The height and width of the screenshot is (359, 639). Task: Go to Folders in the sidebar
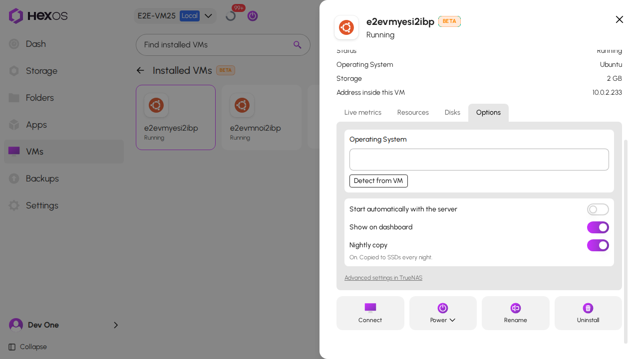point(64,98)
